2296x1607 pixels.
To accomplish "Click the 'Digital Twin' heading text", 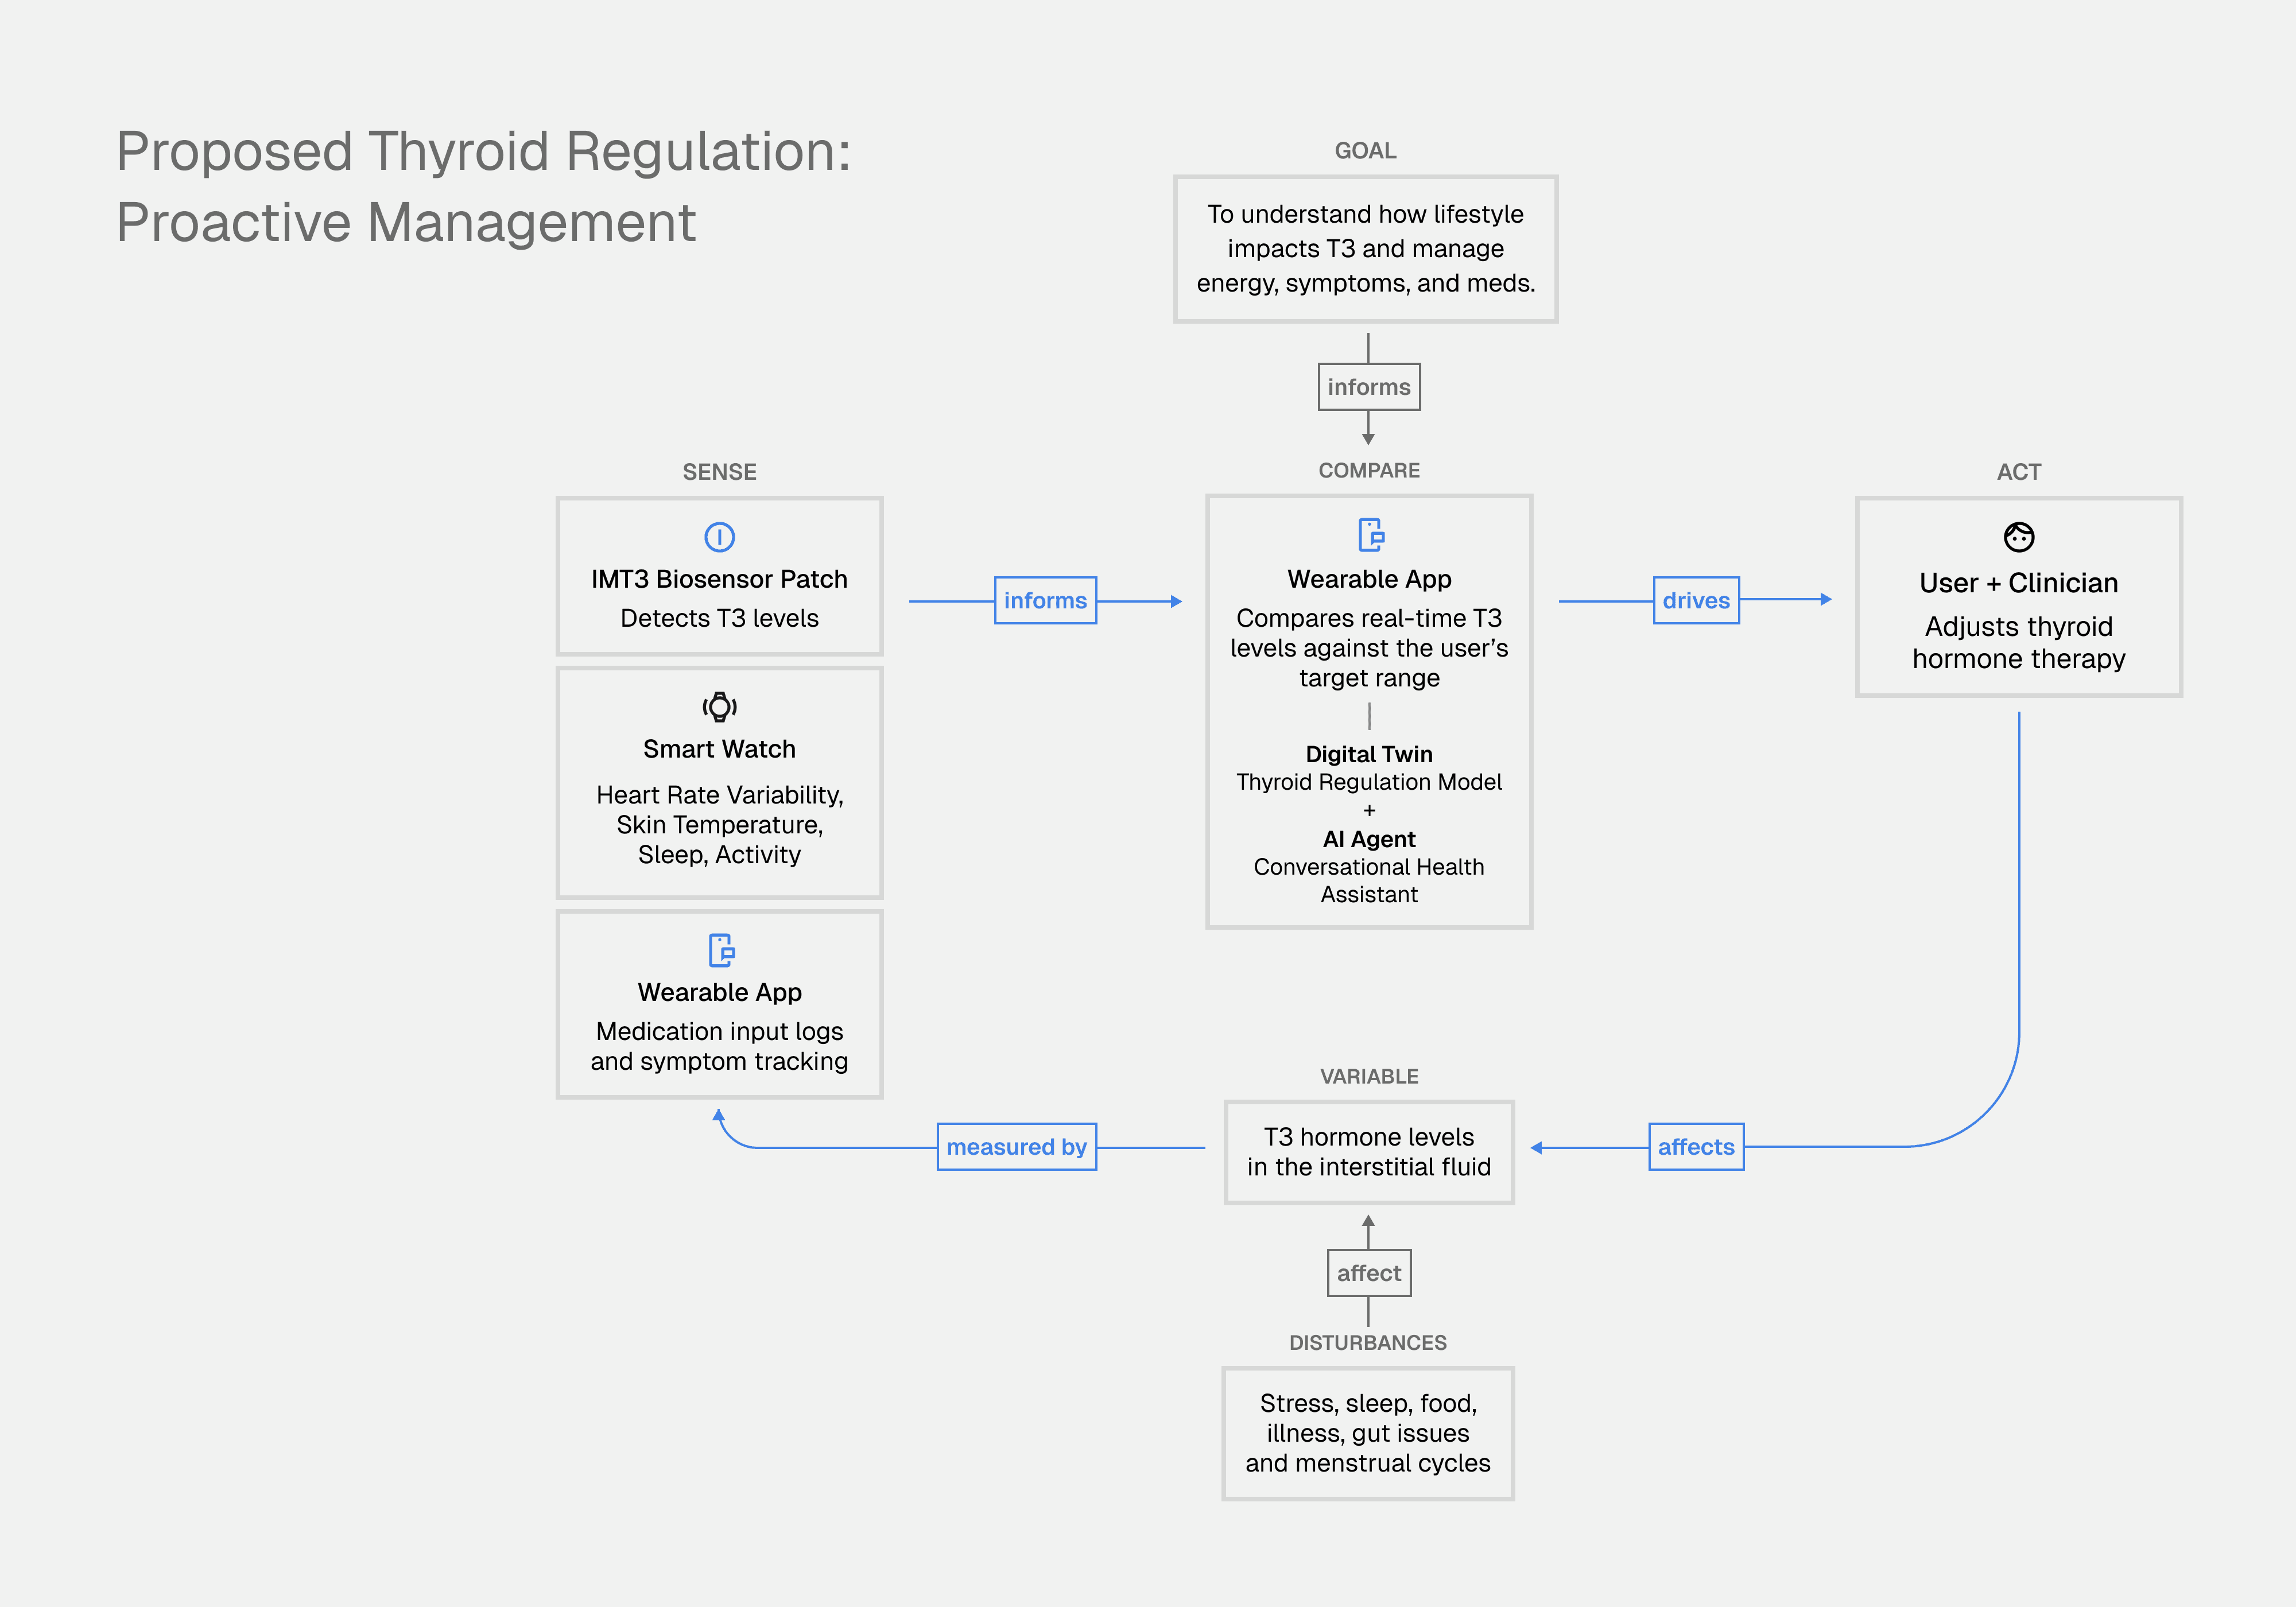I will [1368, 754].
